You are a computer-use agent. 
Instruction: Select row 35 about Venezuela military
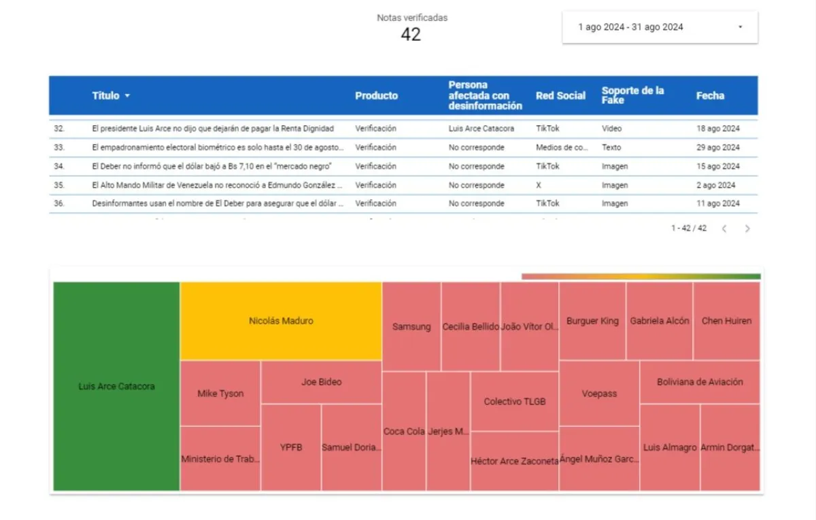pos(218,185)
